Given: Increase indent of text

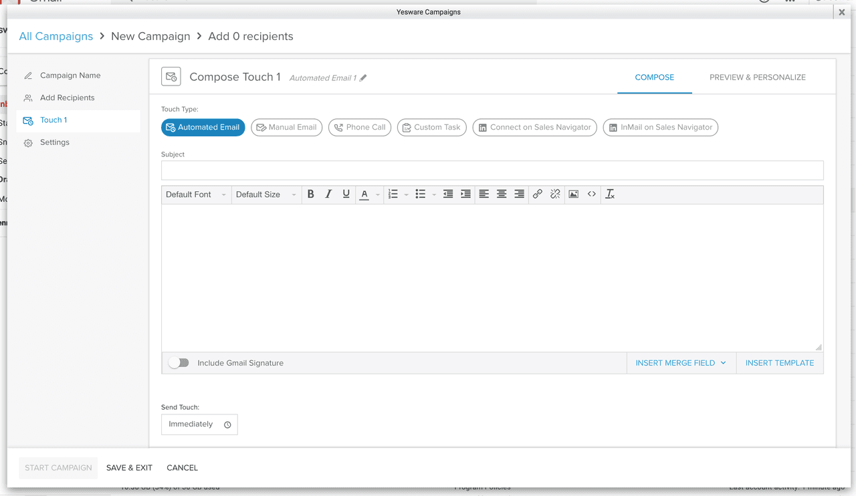Looking at the screenshot, I should click(x=466, y=195).
